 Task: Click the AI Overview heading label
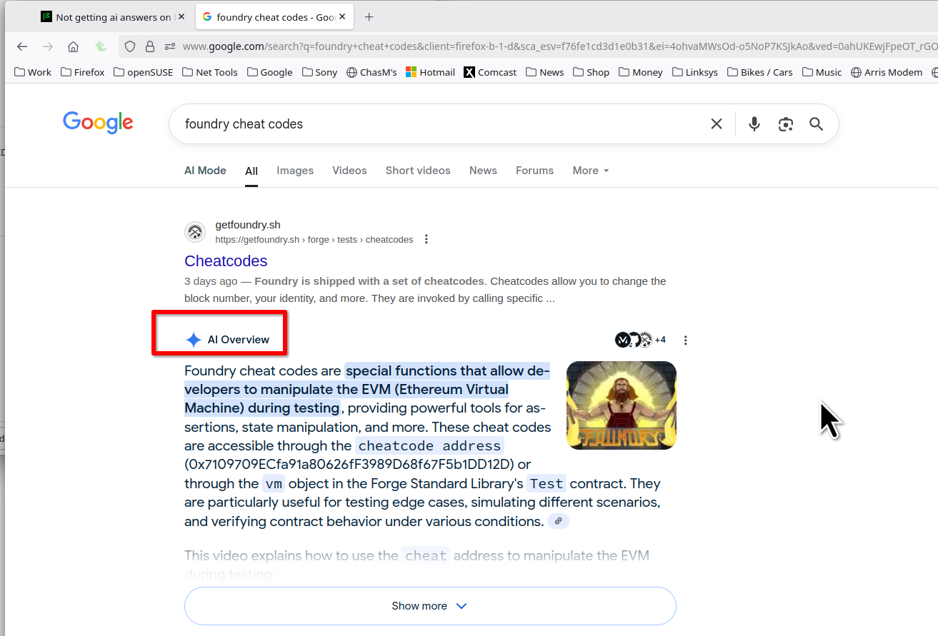pos(239,340)
